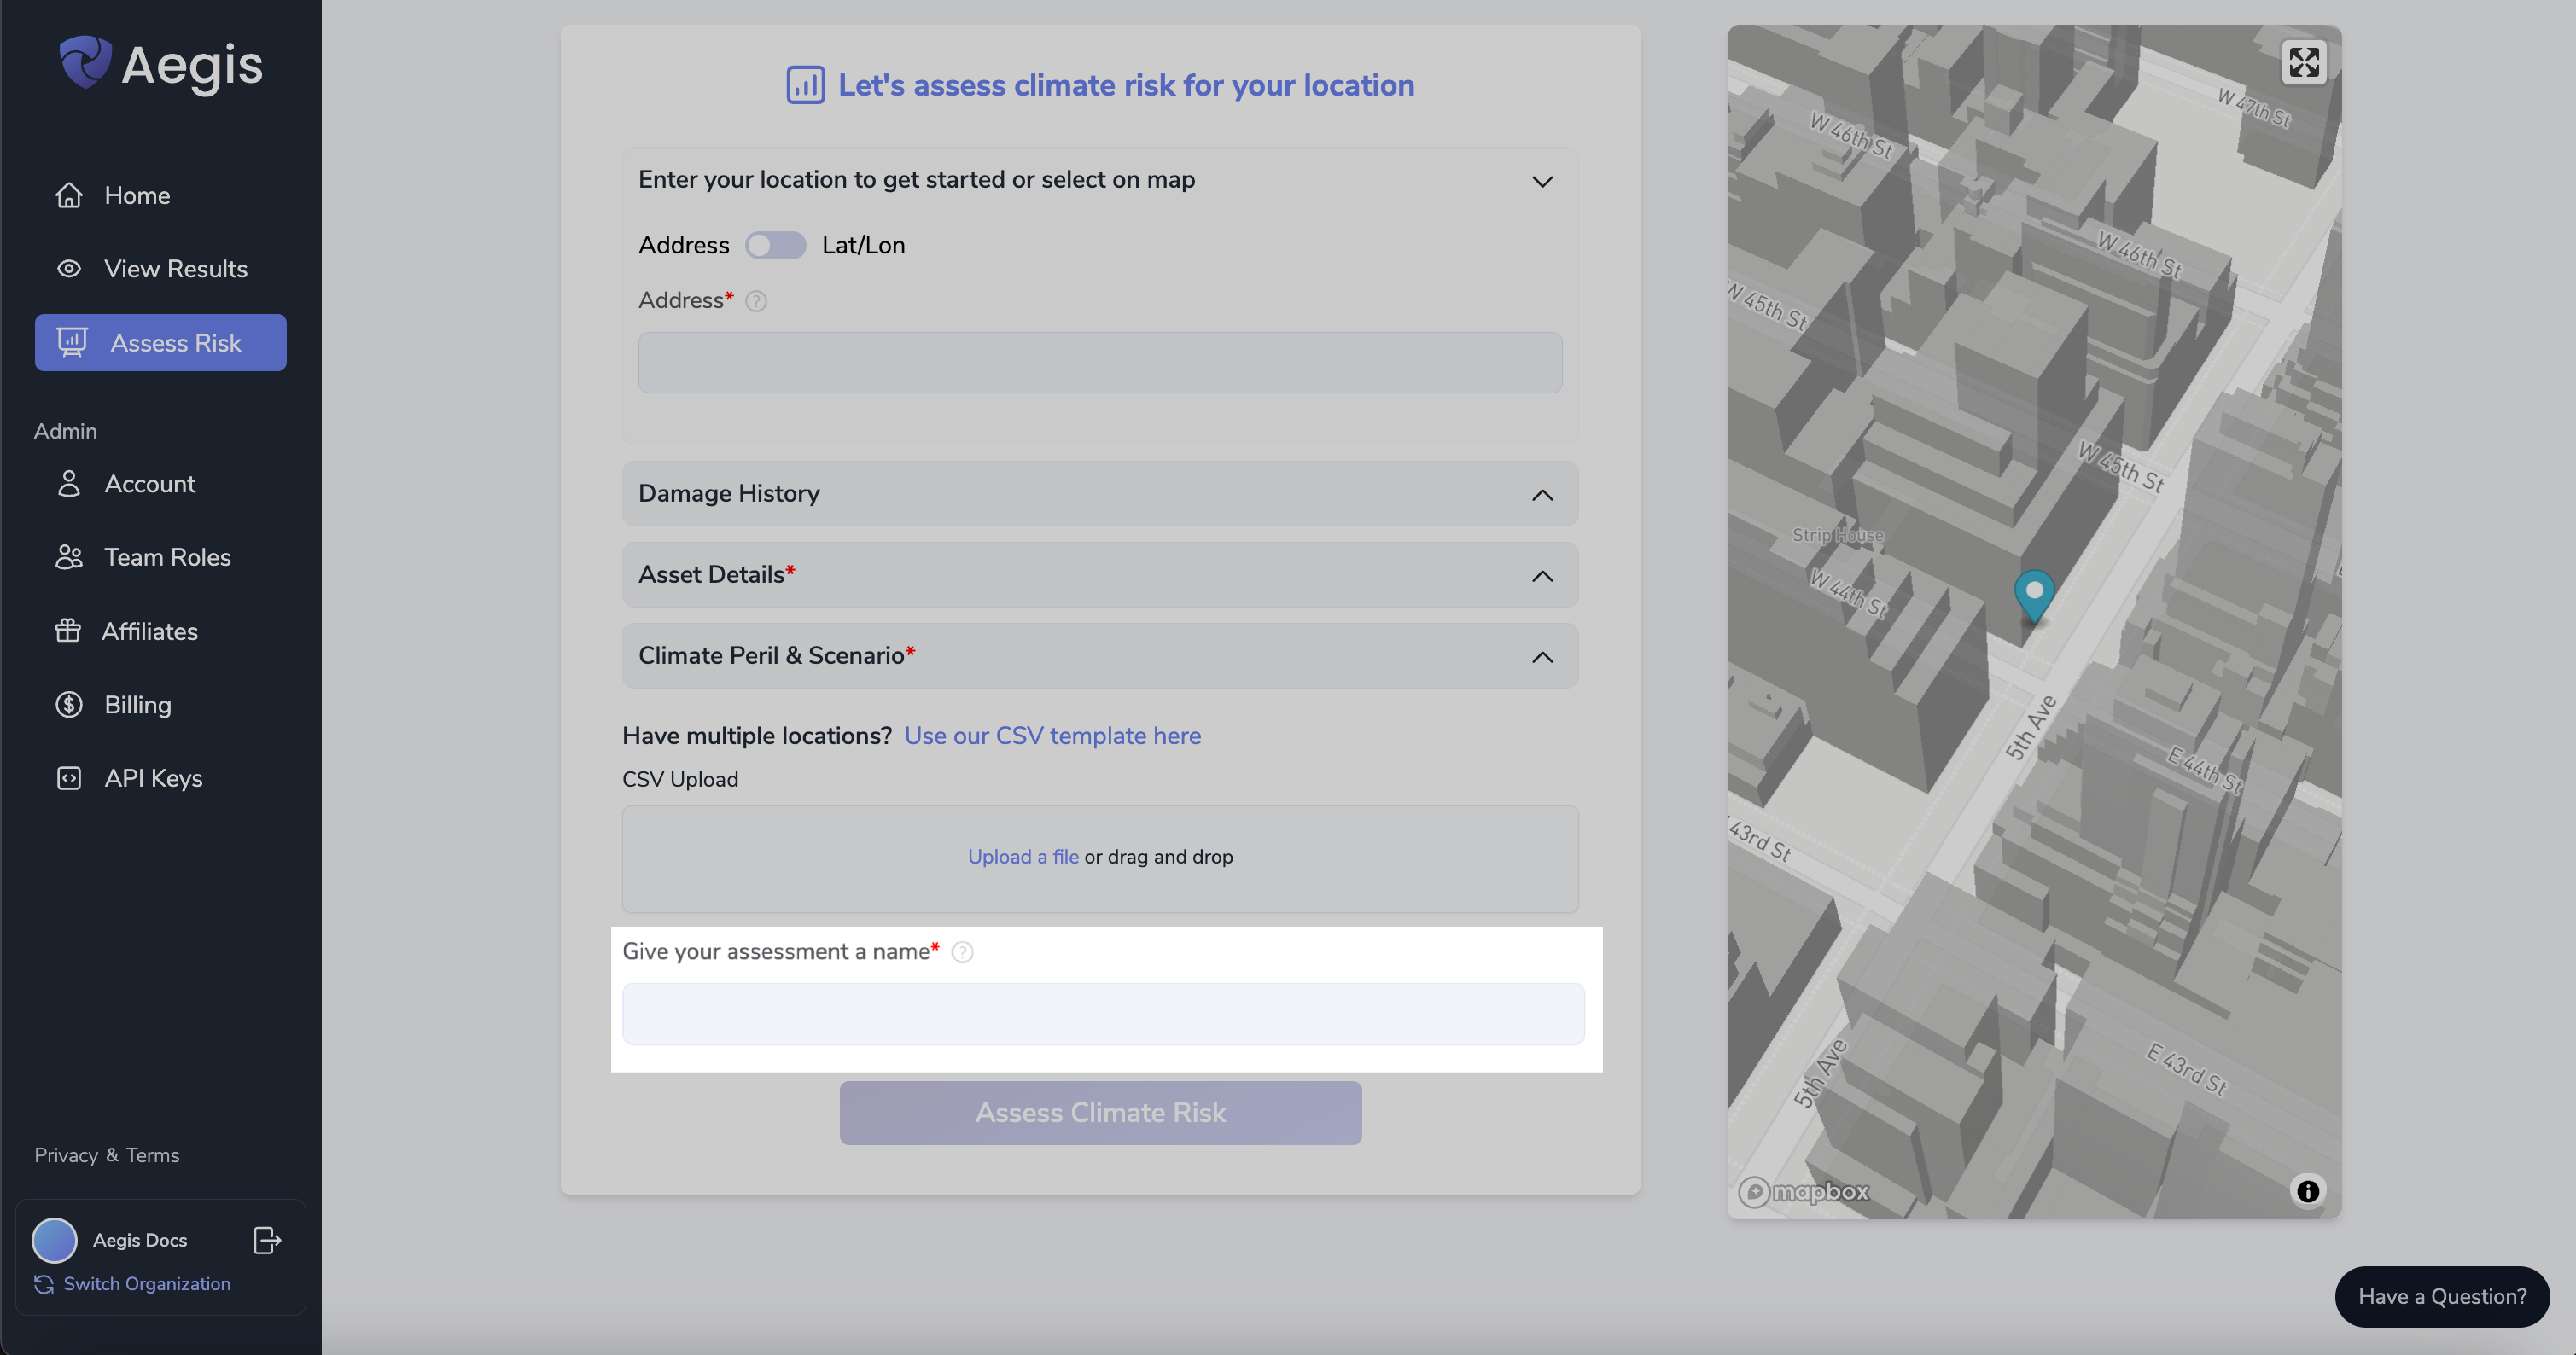The height and width of the screenshot is (1355, 2576).
Task: Click the mapbox logo link
Action: pos(1803,1191)
